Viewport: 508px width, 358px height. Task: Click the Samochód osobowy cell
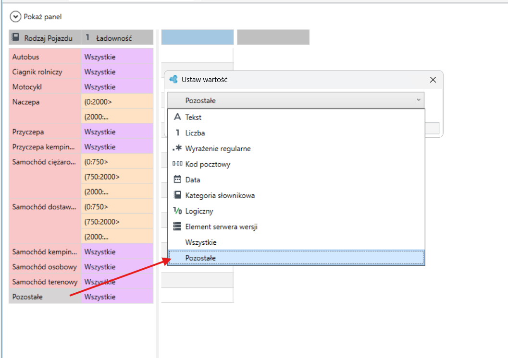45,267
